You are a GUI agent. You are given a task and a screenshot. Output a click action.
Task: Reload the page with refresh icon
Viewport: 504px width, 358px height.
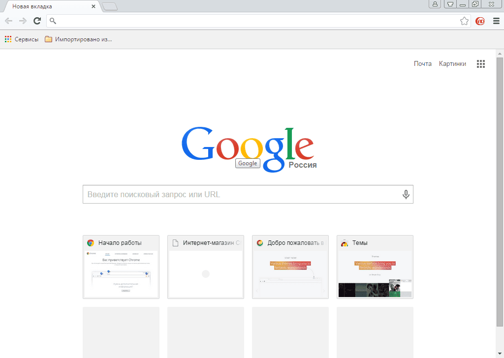(x=37, y=21)
